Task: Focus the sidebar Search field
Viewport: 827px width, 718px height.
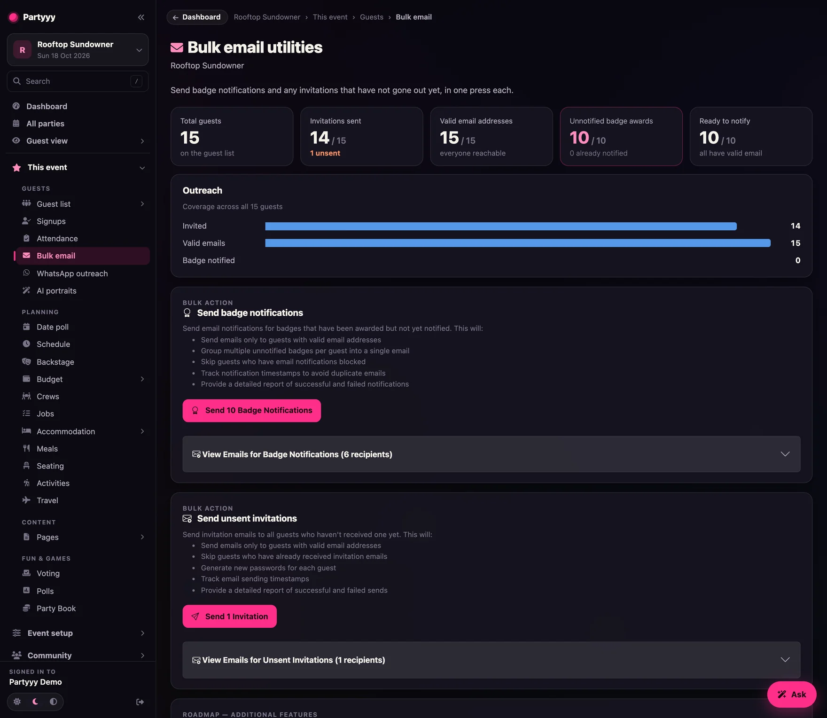Action: click(x=78, y=81)
